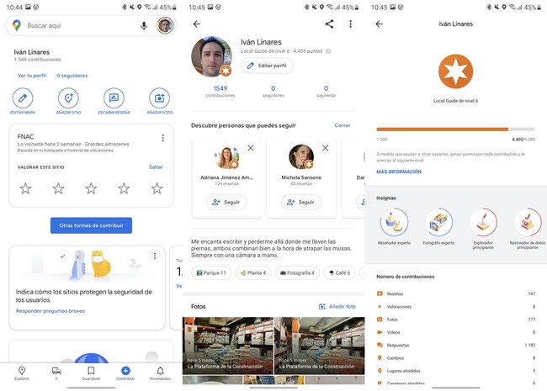Tap the Escribir reseña icon

[114, 98]
